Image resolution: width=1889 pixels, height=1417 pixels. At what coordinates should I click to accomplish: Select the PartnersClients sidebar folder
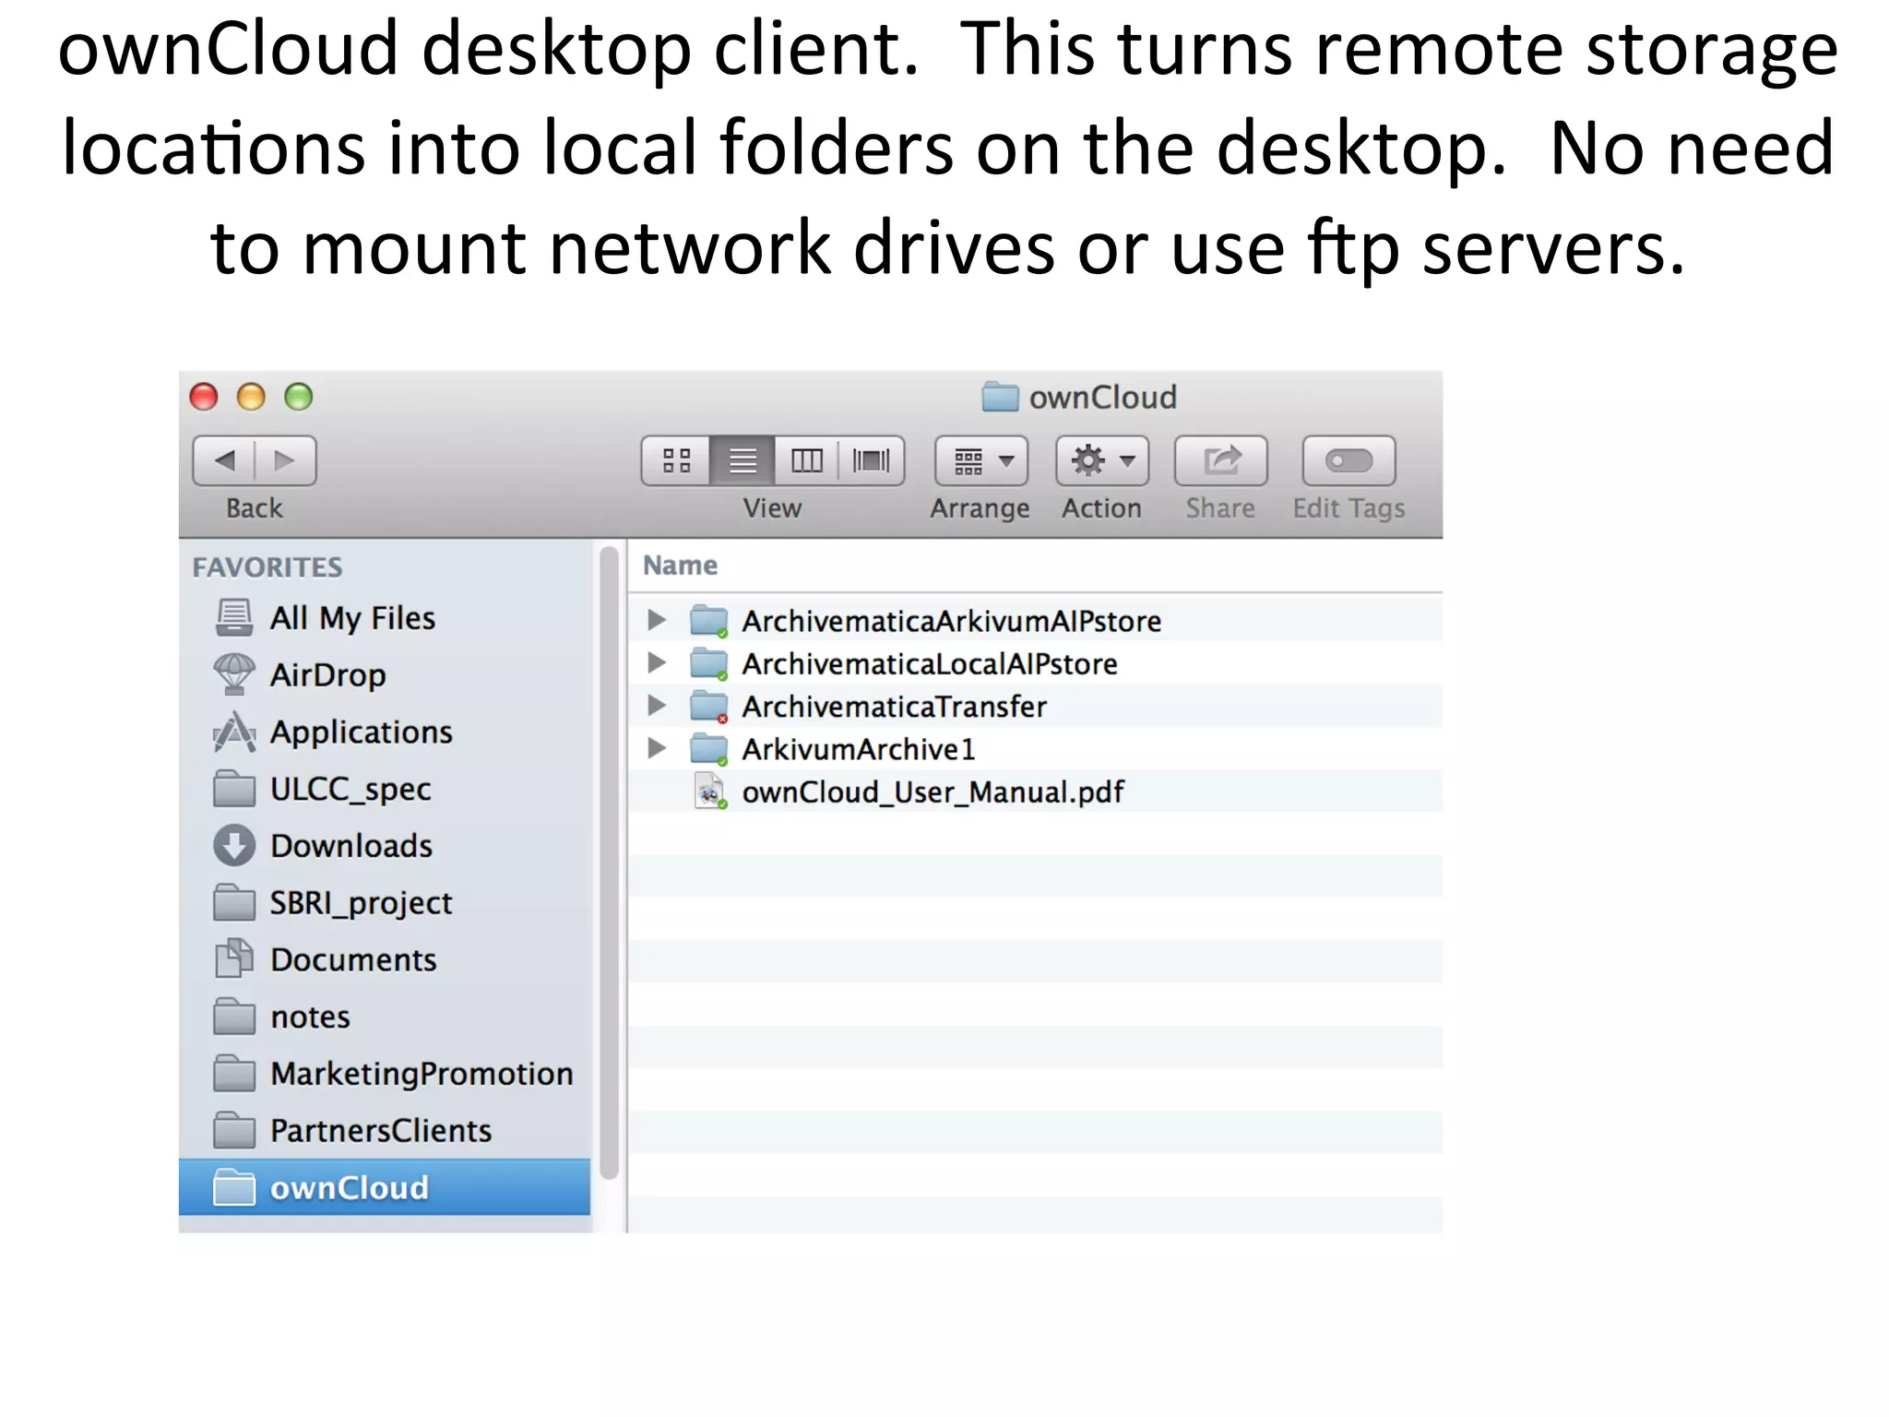tap(385, 1131)
